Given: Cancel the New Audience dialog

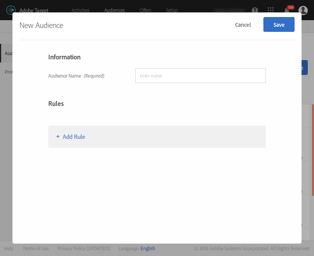Looking at the screenshot, I should [x=243, y=25].
